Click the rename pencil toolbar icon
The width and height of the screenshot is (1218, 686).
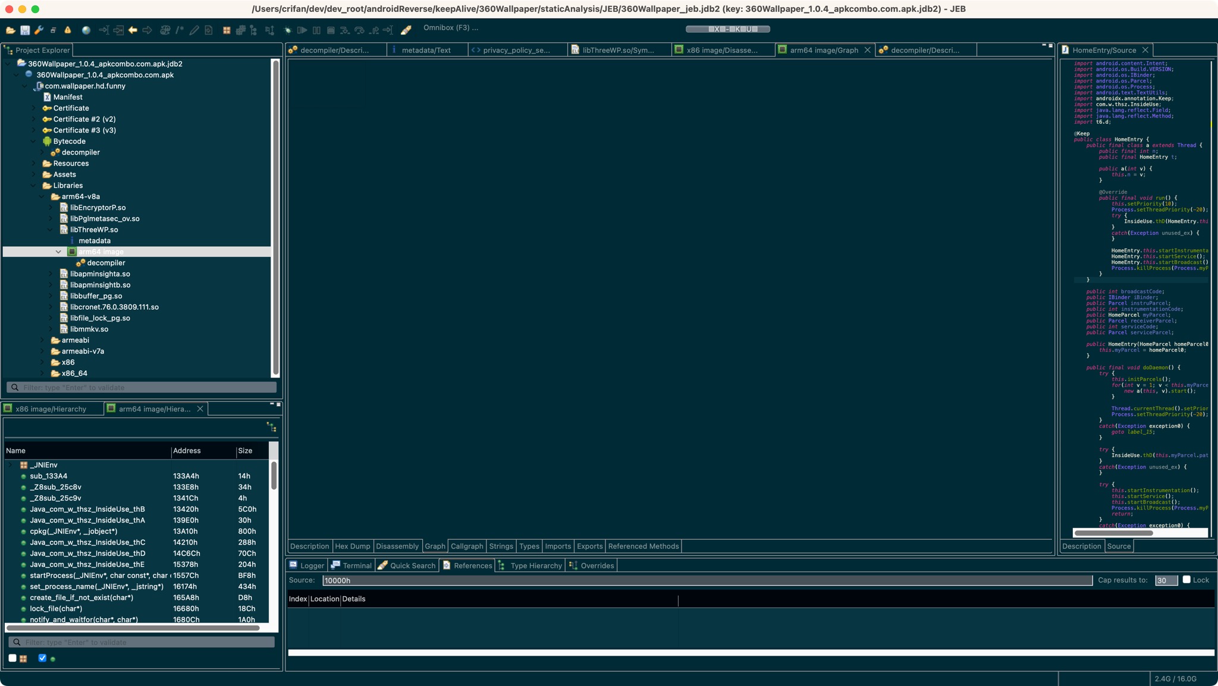[194, 30]
